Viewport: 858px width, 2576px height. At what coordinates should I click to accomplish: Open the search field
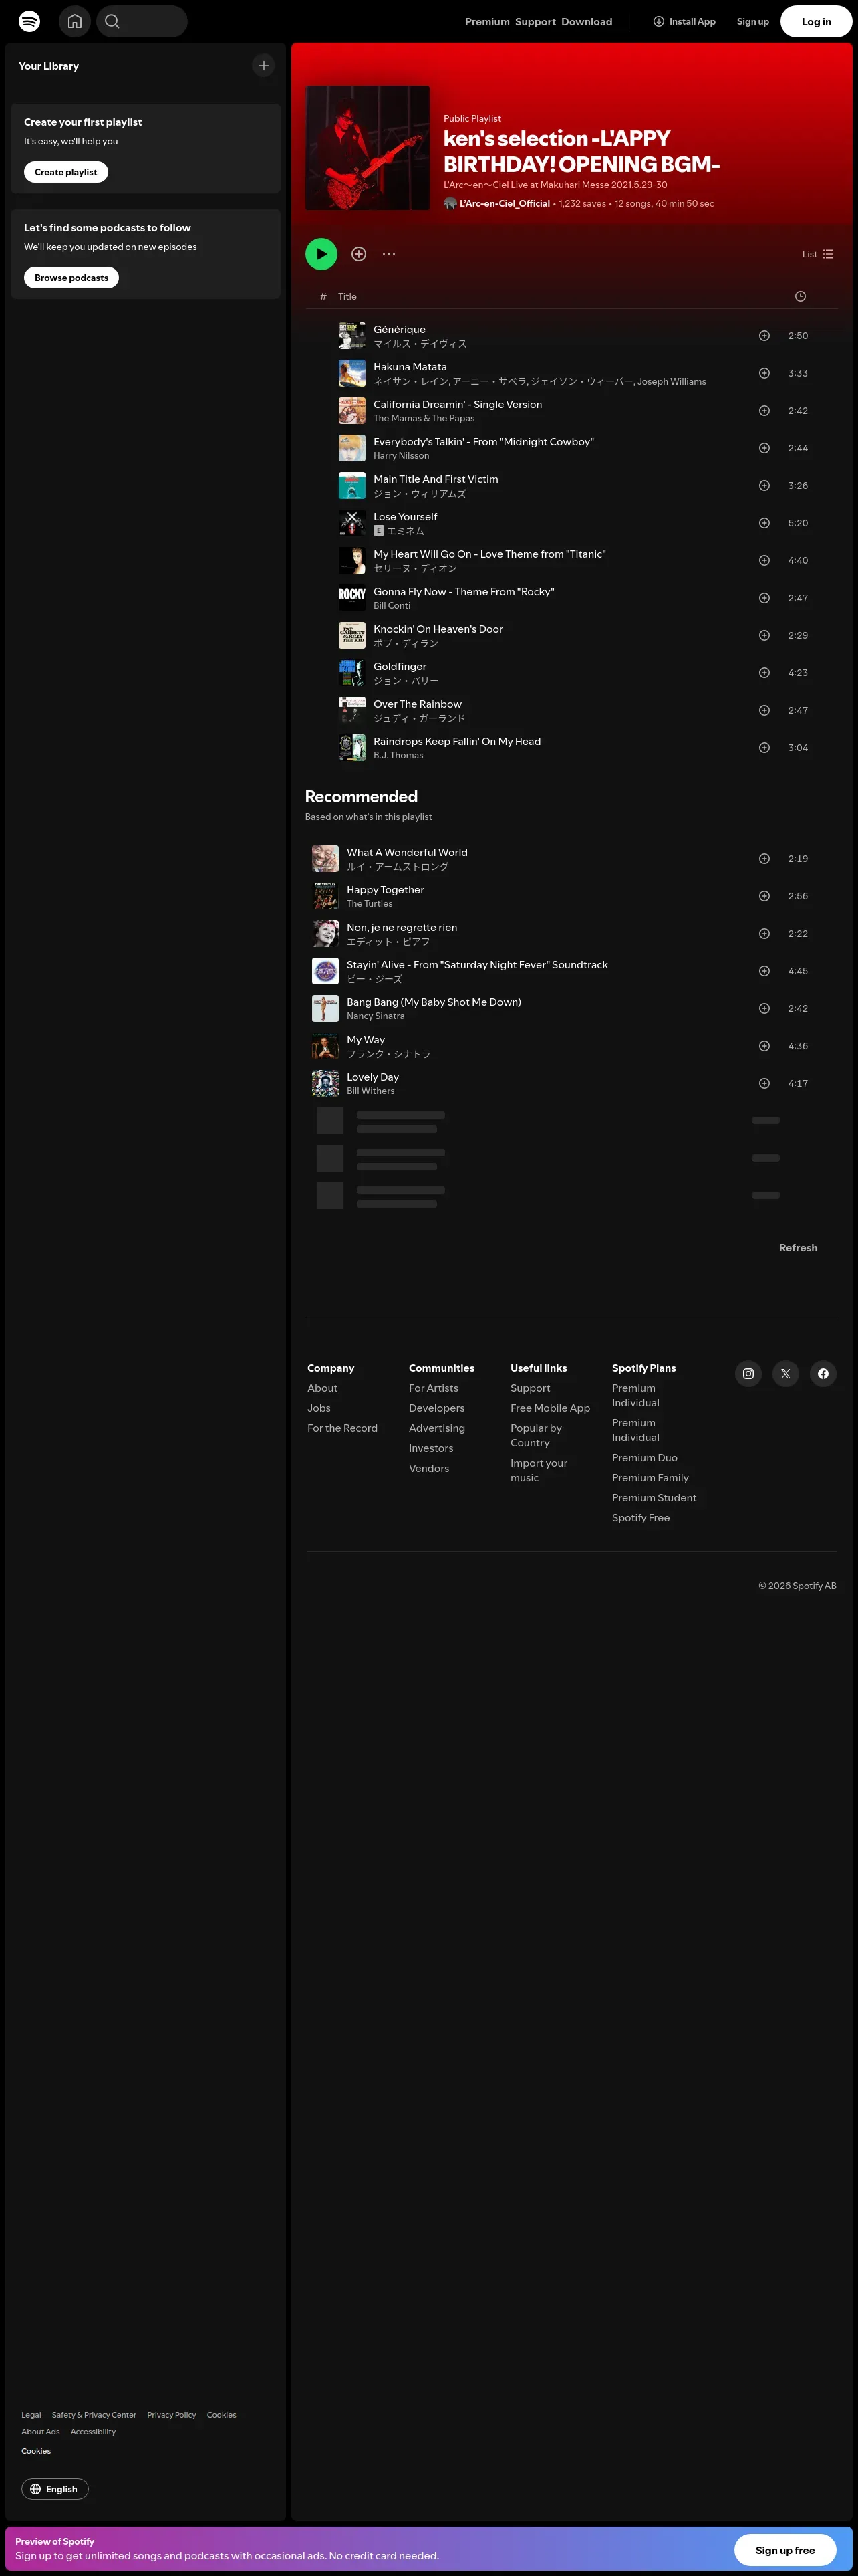142,21
